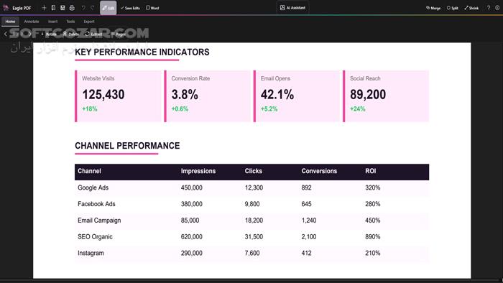Screen dimensions: 503x283
Task: Click the new document plus icon
Action: (x=44, y=8)
